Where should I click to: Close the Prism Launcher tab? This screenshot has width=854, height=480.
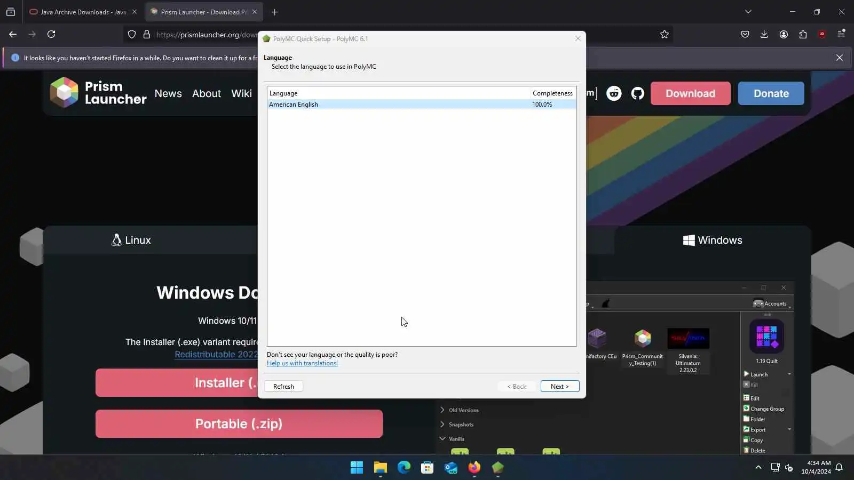(x=255, y=12)
